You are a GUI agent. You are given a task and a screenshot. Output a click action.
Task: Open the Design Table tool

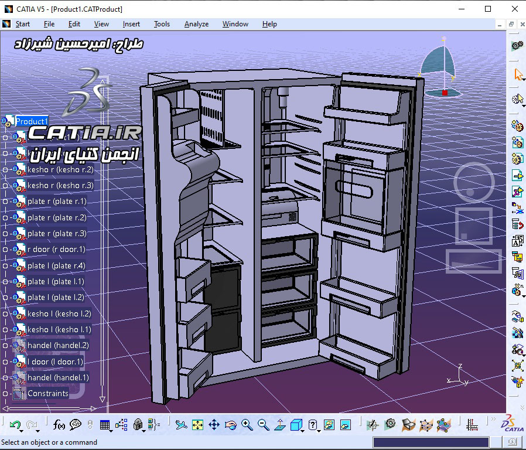pyautogui.click(x=105, y=425)
